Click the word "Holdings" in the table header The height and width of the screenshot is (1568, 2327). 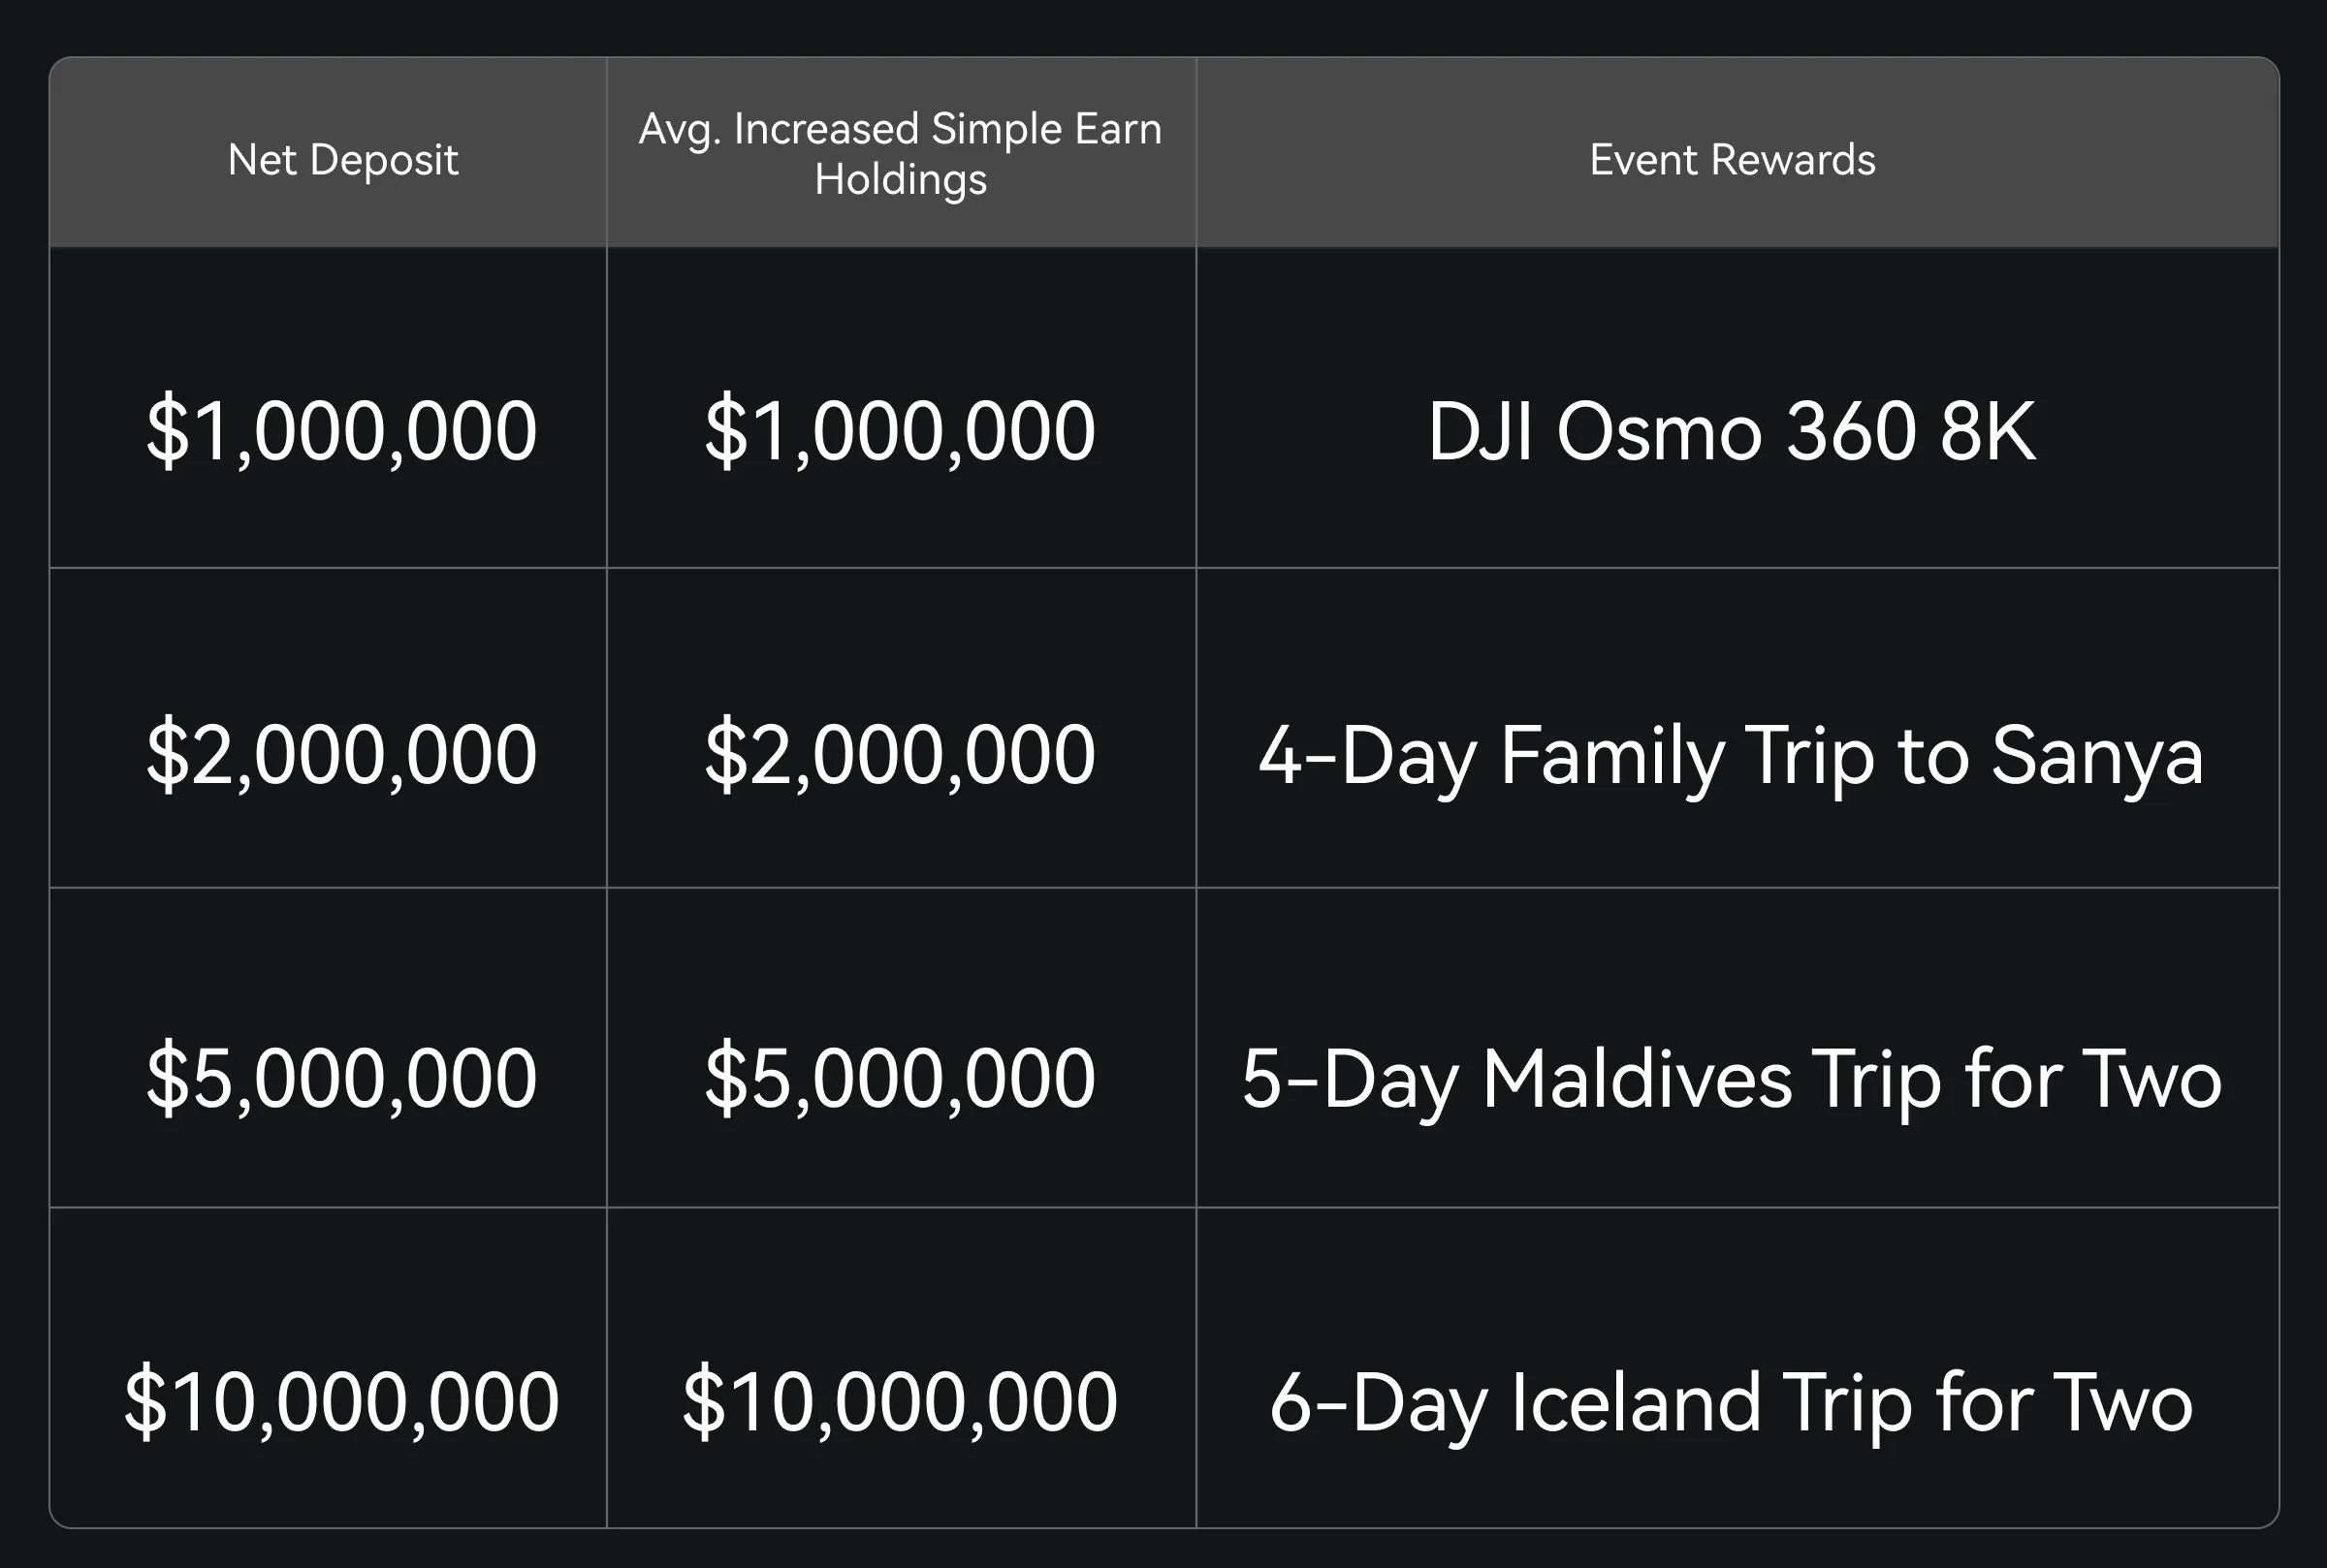(901, 180)
